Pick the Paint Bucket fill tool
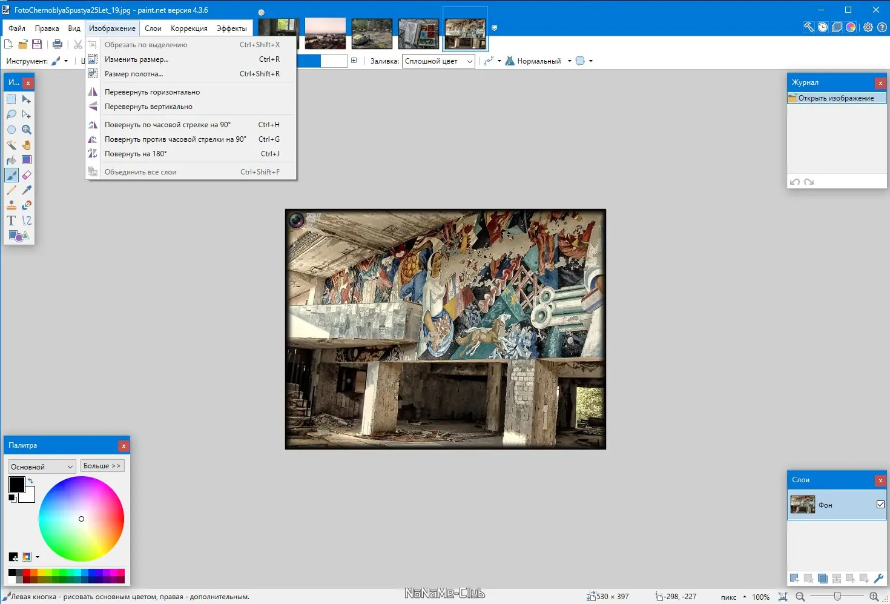 pyautogui.click(x=12, y=160)
